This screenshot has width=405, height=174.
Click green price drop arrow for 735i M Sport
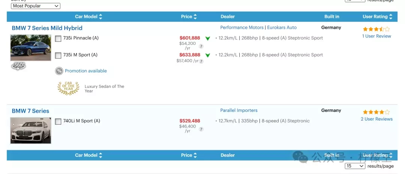point(208,55)
